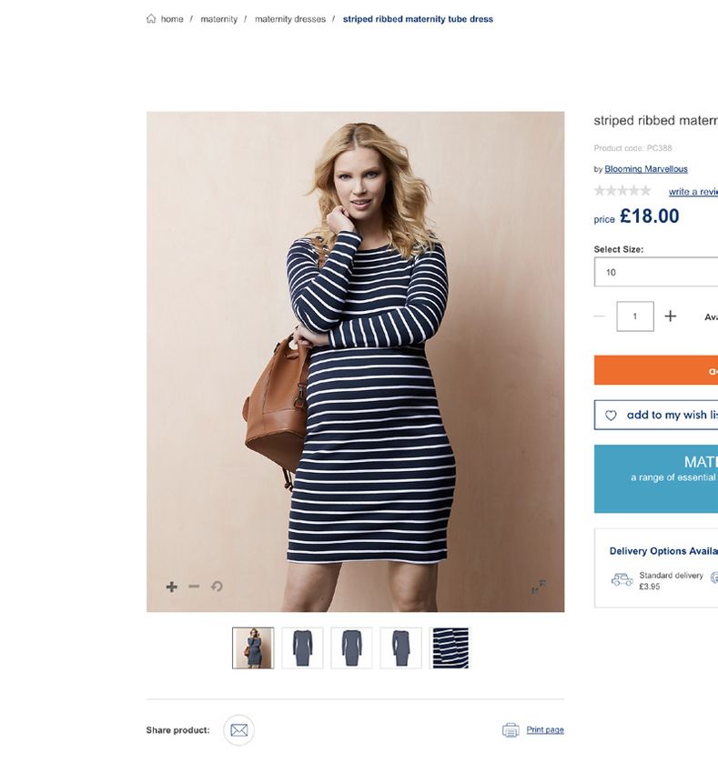Click the printer icon
The width and height of the screenshot is (718, 773).
[511, 730]
